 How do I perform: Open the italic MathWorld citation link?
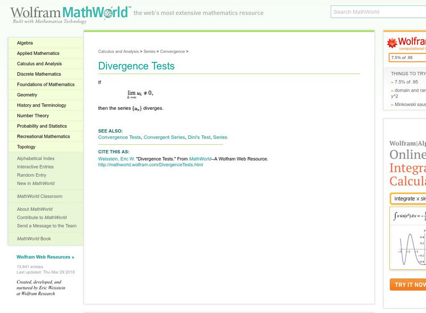tap(200, 159)
